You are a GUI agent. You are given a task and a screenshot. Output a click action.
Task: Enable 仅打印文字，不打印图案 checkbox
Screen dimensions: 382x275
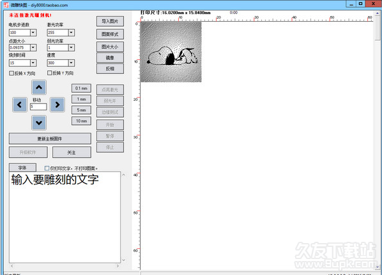[47, 168]
